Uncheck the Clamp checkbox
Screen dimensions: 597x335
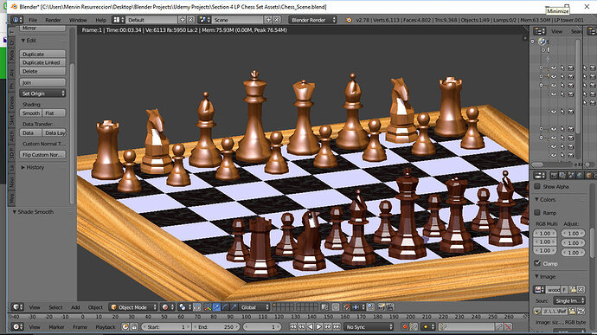[x=537, y=263]
